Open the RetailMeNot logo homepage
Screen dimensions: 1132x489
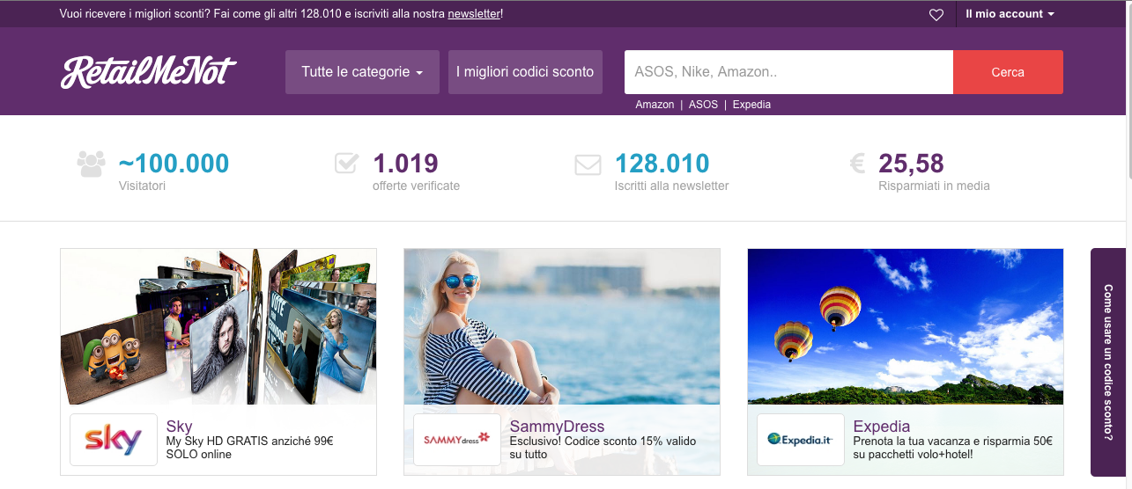(148, 72)
